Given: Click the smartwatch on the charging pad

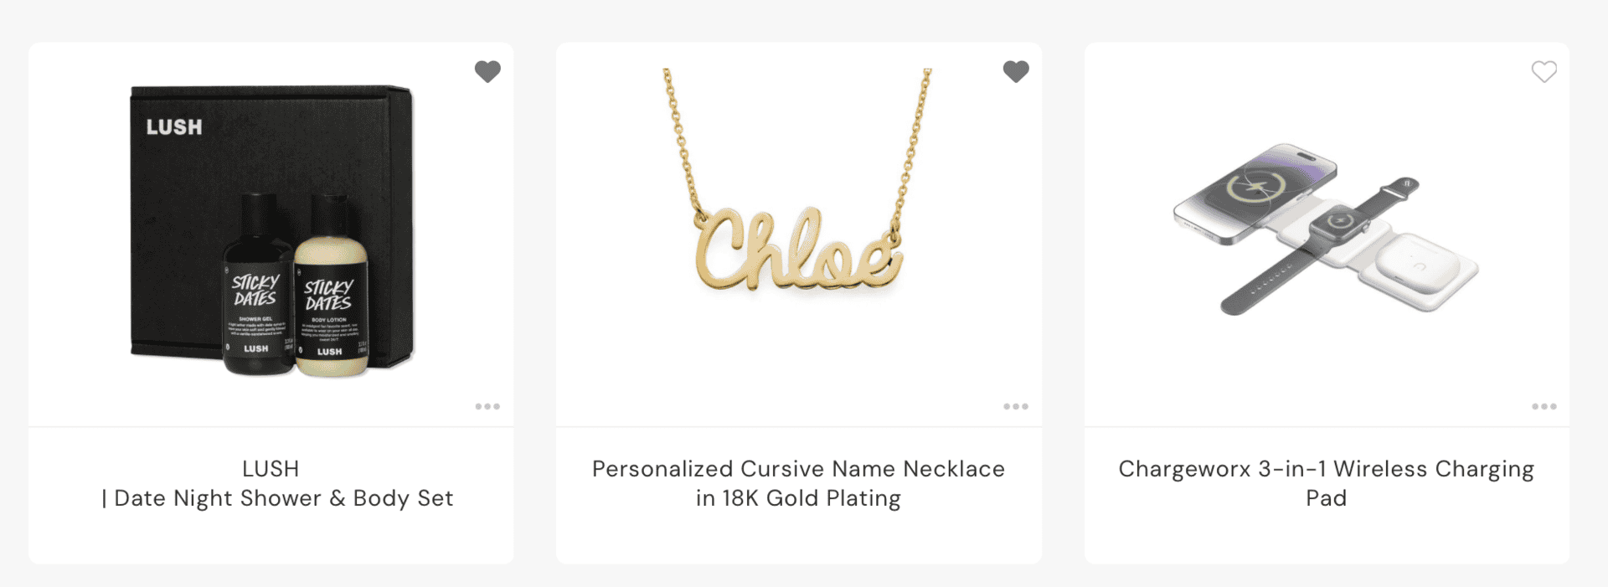Looking at the screenshot, I should (x=1339, y=221).
